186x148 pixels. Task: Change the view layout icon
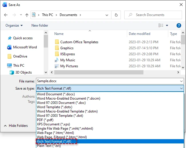[161, 25]
